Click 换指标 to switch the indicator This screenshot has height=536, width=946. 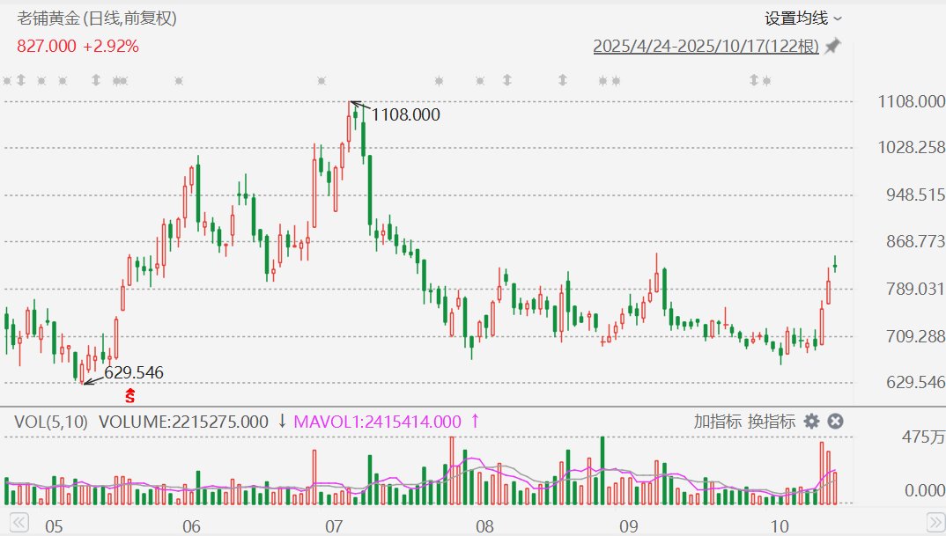(771, 422)
